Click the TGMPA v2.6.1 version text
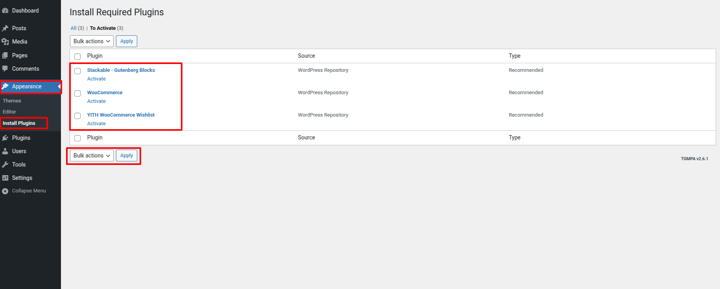 point(694,159)
